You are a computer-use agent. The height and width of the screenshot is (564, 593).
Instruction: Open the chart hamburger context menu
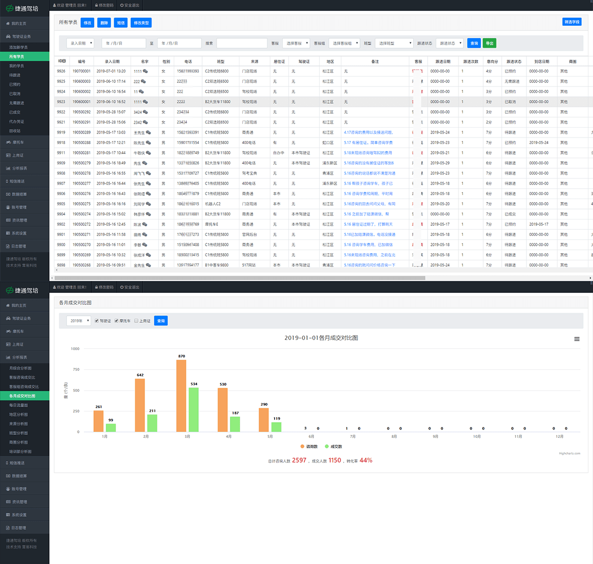click(577, 339)
